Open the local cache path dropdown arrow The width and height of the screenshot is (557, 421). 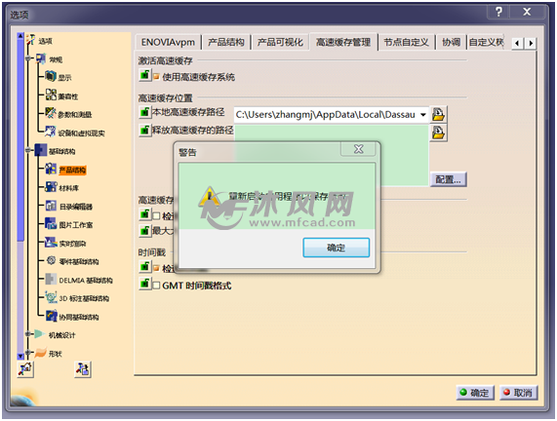click(x=423, y=115)
